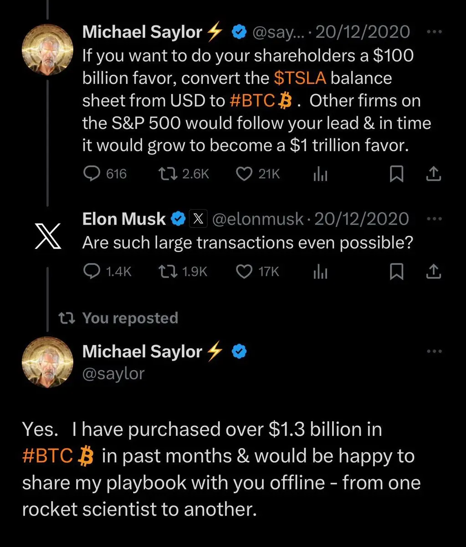Open Elon Musk's X profile avatar
The height and width of the screenshot is (547, 466).
(x=48, y=240)
